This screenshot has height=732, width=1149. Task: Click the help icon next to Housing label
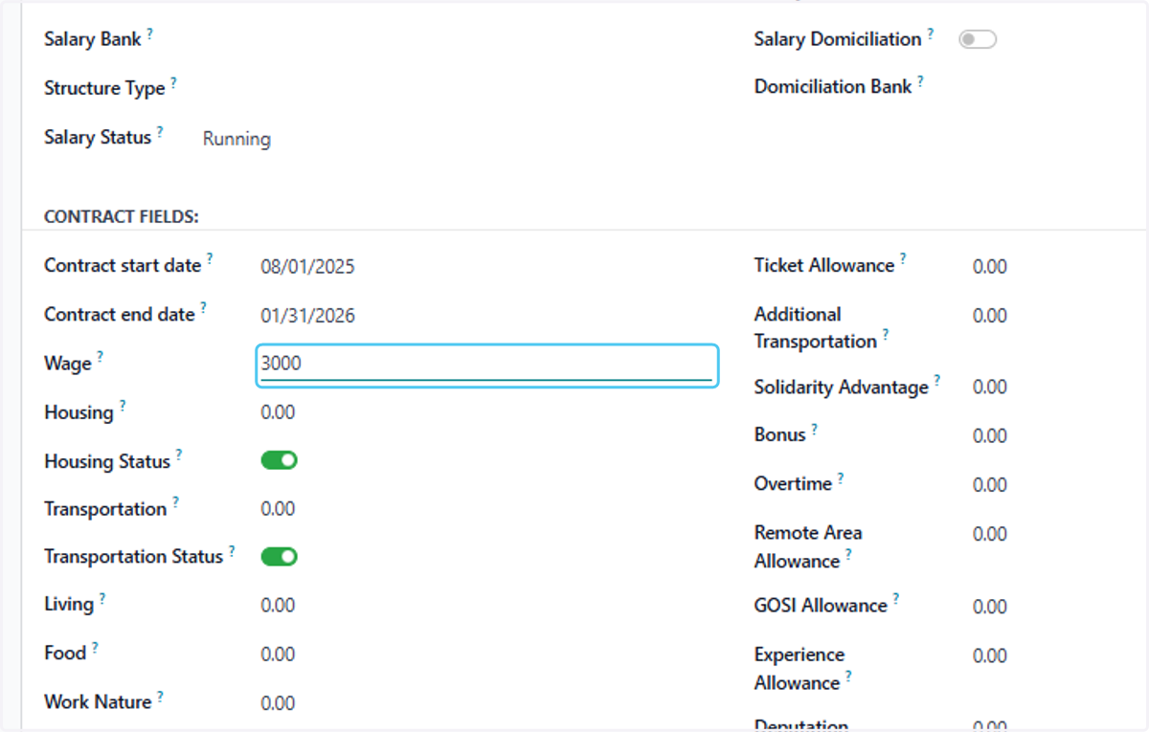(x=123, y=407)
